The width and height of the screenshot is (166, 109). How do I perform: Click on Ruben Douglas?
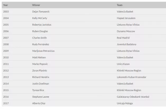click(x=40, y=31)
